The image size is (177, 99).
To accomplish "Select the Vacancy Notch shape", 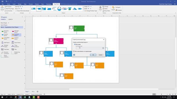I will (x=15, y=38).
